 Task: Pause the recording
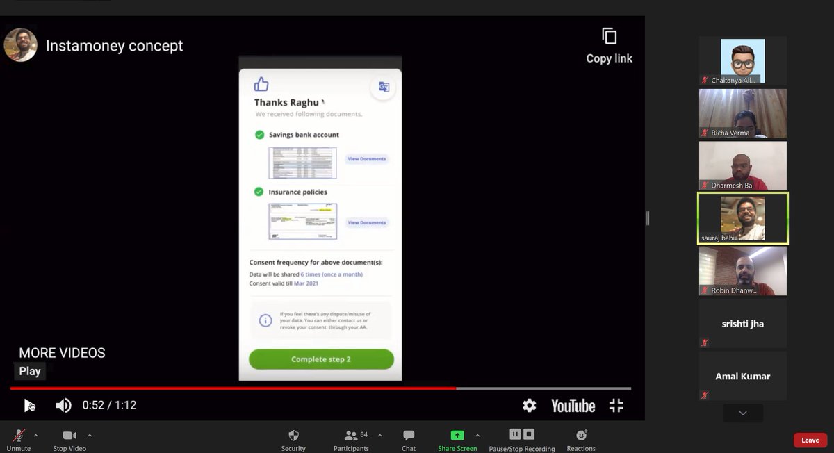[515, 434]
